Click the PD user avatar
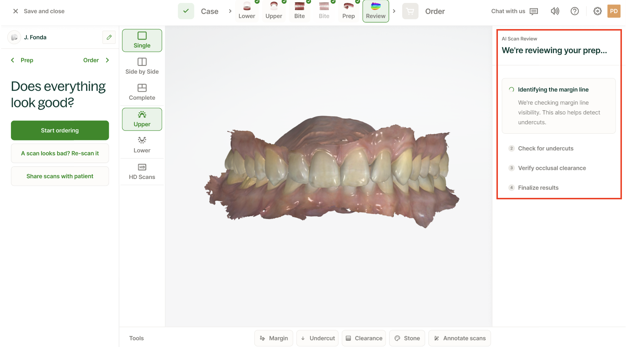This screenshot has height=347, width=635. coord(614,11)
